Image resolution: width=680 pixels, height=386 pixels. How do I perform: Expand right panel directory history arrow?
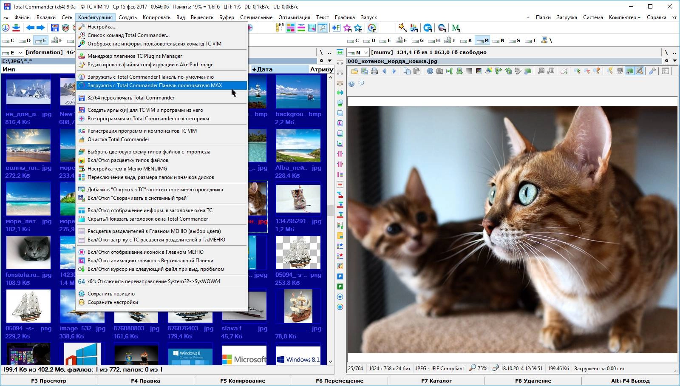point(674,61)
